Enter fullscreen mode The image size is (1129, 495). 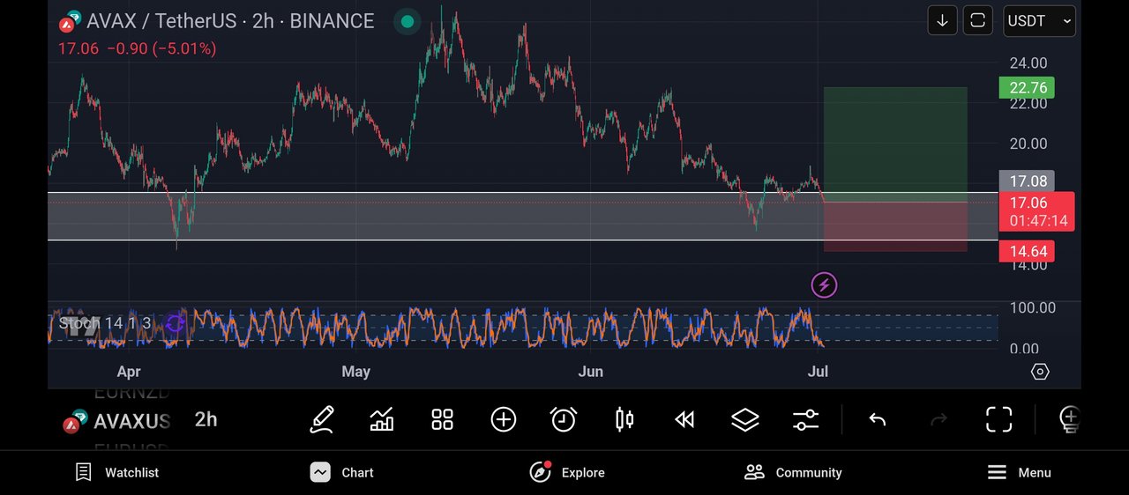(998, 419)
